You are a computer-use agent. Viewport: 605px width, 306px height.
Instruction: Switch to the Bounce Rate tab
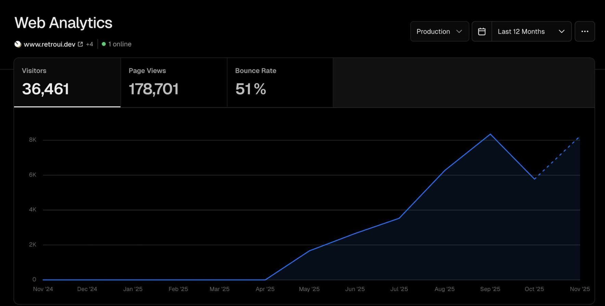280,82
